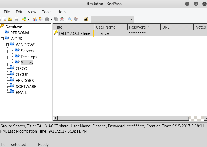Click the Servers folder icon
Screen dimensions: 207x147
pyautogui.click(x=17, y=50)
